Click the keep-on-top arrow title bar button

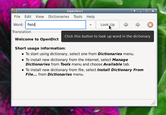tap(134, 11)
